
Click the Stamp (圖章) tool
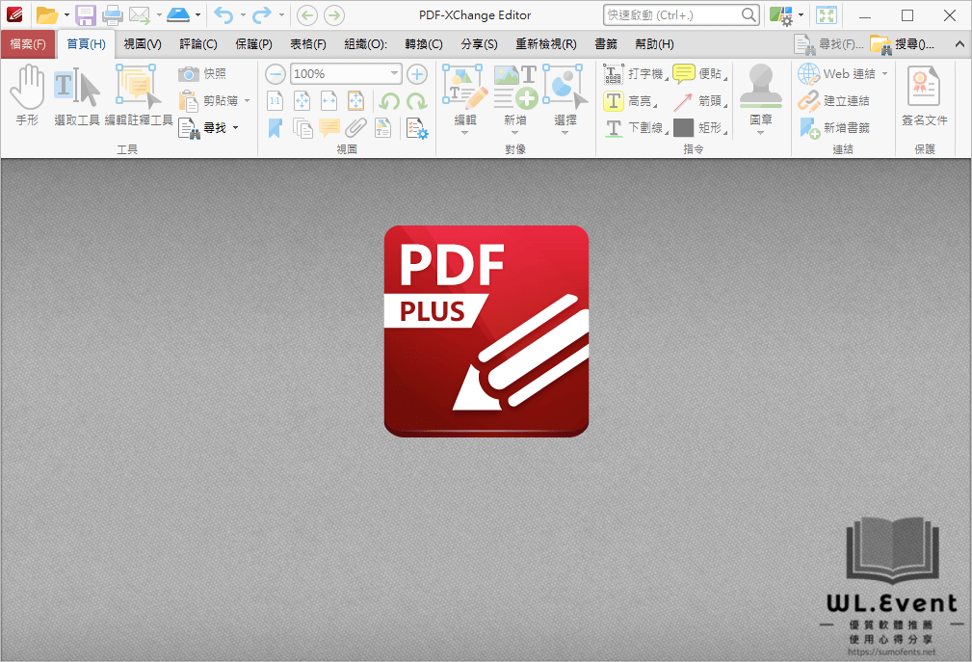[x=761, y=93]
